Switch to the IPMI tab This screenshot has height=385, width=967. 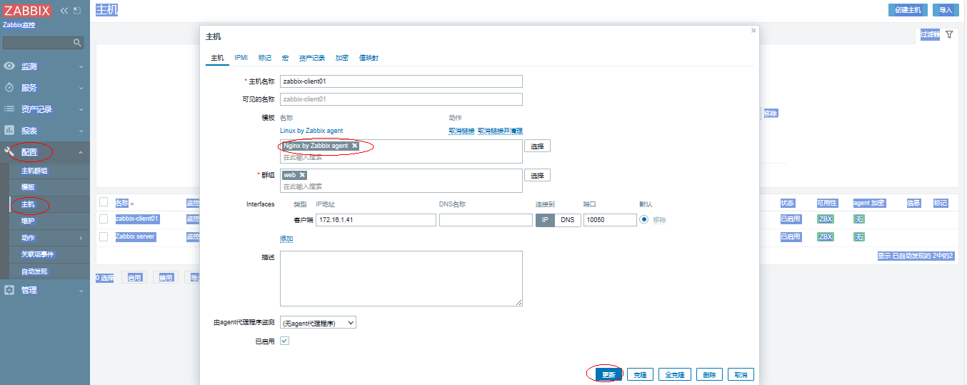(241, 58)
